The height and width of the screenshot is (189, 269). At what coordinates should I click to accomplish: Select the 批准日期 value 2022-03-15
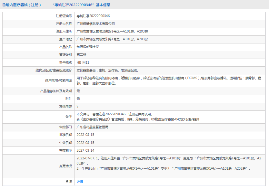click(85, 135)
